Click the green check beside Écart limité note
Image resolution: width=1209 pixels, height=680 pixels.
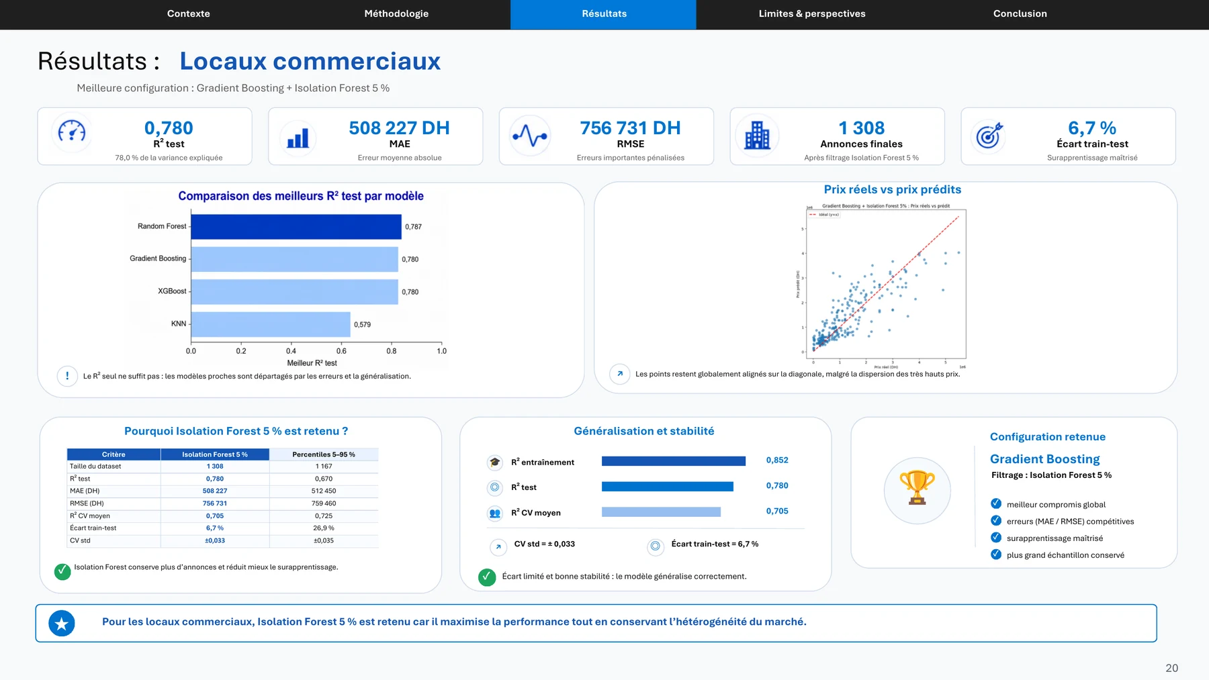pyautogui.click(x=487, y=577)
